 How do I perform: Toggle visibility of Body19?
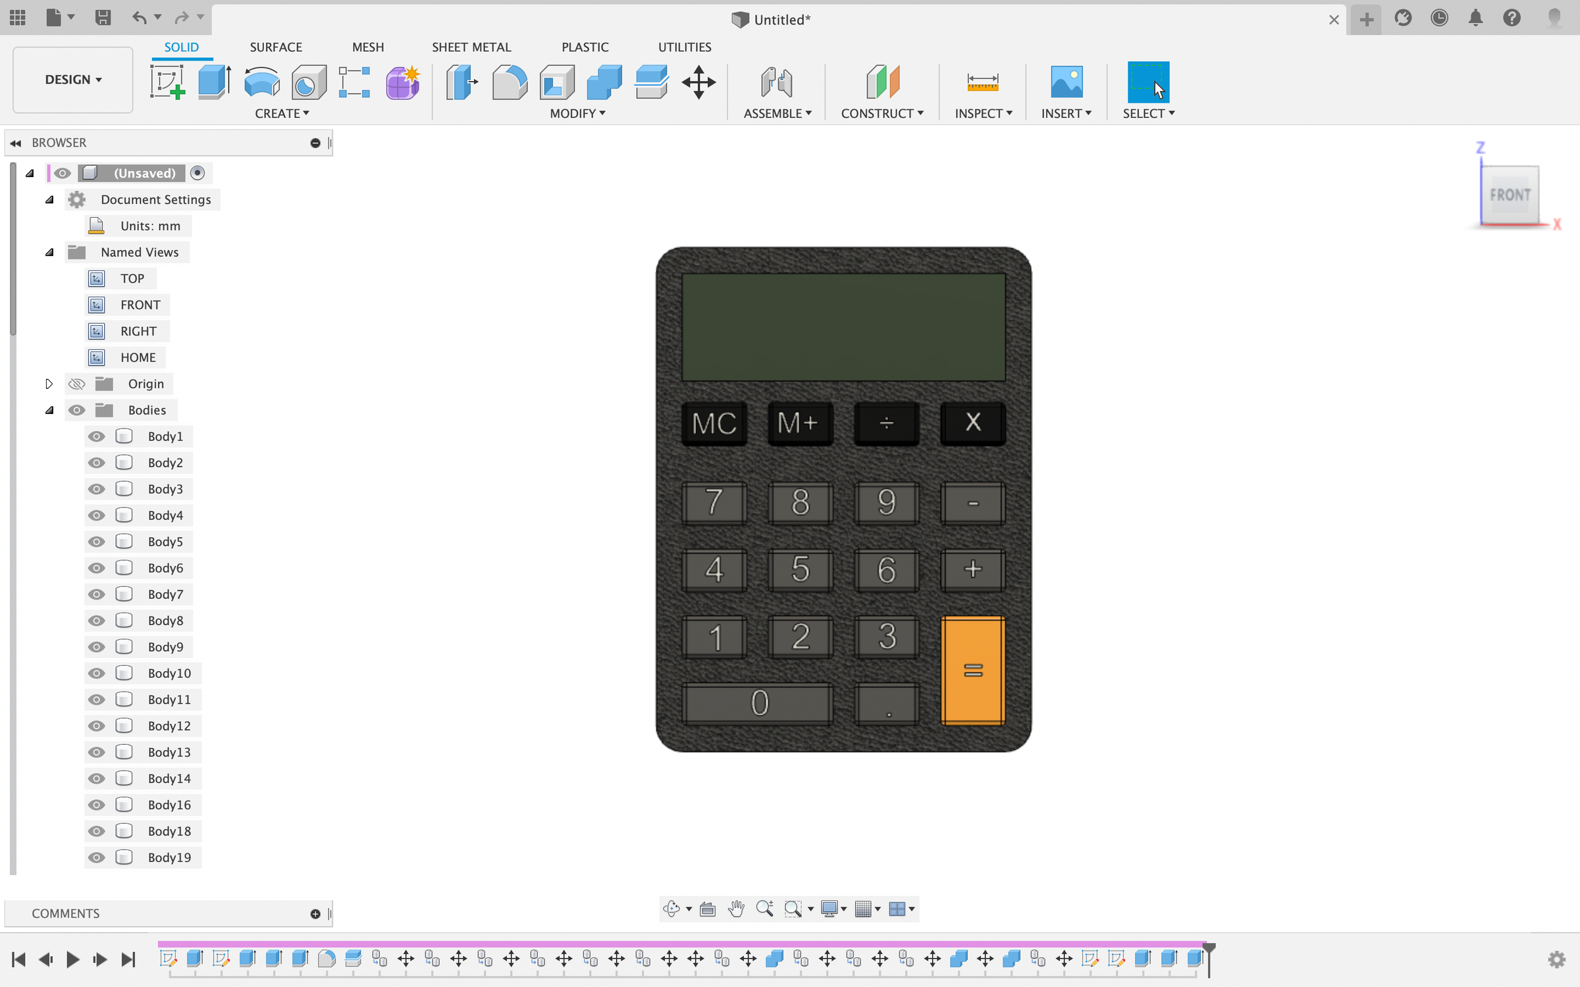(x=96, y=857)
